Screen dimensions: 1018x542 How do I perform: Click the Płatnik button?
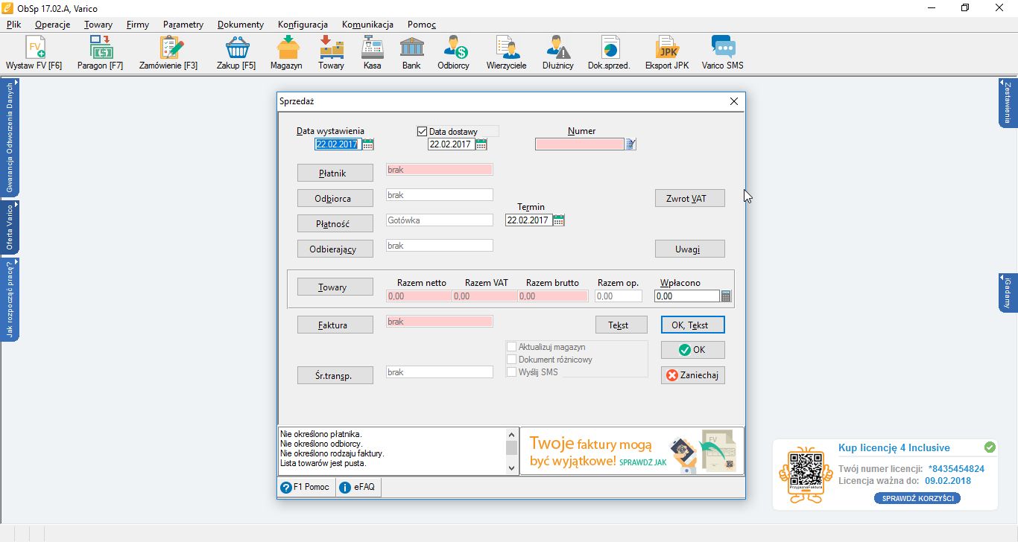[x=335, y=173]
